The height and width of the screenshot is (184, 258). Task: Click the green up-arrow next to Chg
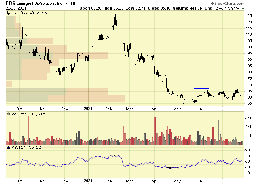click(x=243, y=8)
